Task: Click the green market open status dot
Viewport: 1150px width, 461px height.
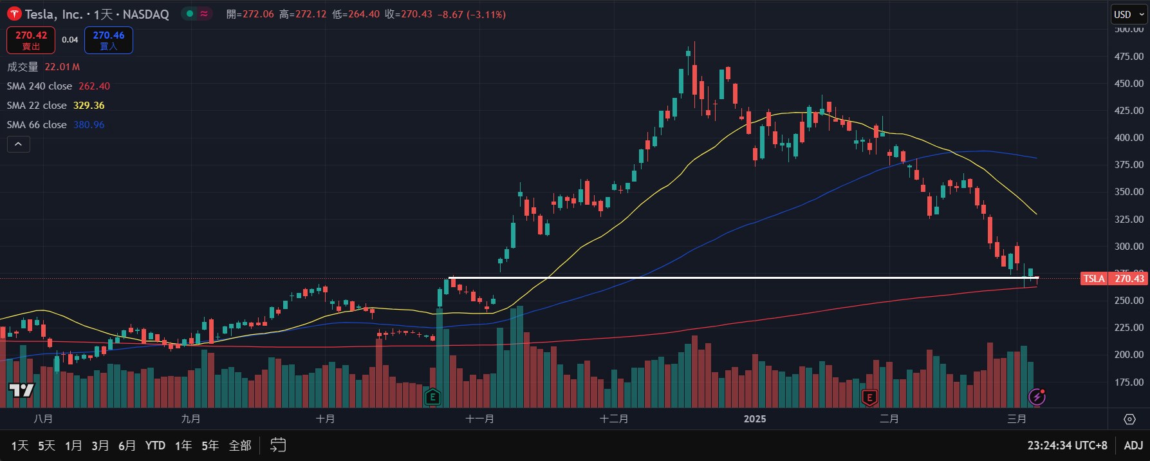Action: pyautogui.click(x=190, y=14)
